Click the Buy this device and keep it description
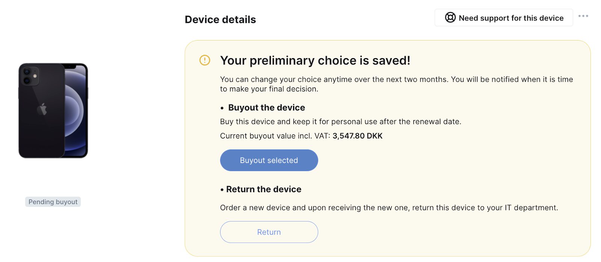Screen dimensions: 601x262 [x=341, y=122]
